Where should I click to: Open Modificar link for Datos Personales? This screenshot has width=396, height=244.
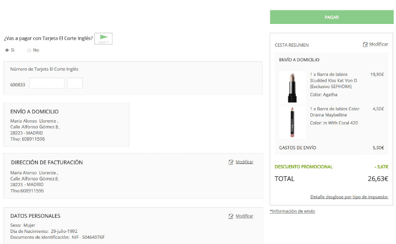pos(244,216)
